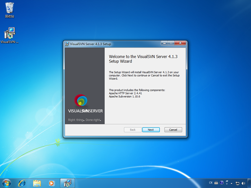Click the disabled Back button
251x188 pixels.
click(133, 130)
